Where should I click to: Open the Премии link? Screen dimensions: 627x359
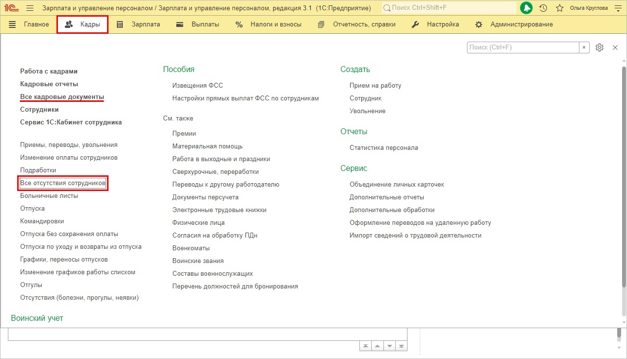point(184,134)
